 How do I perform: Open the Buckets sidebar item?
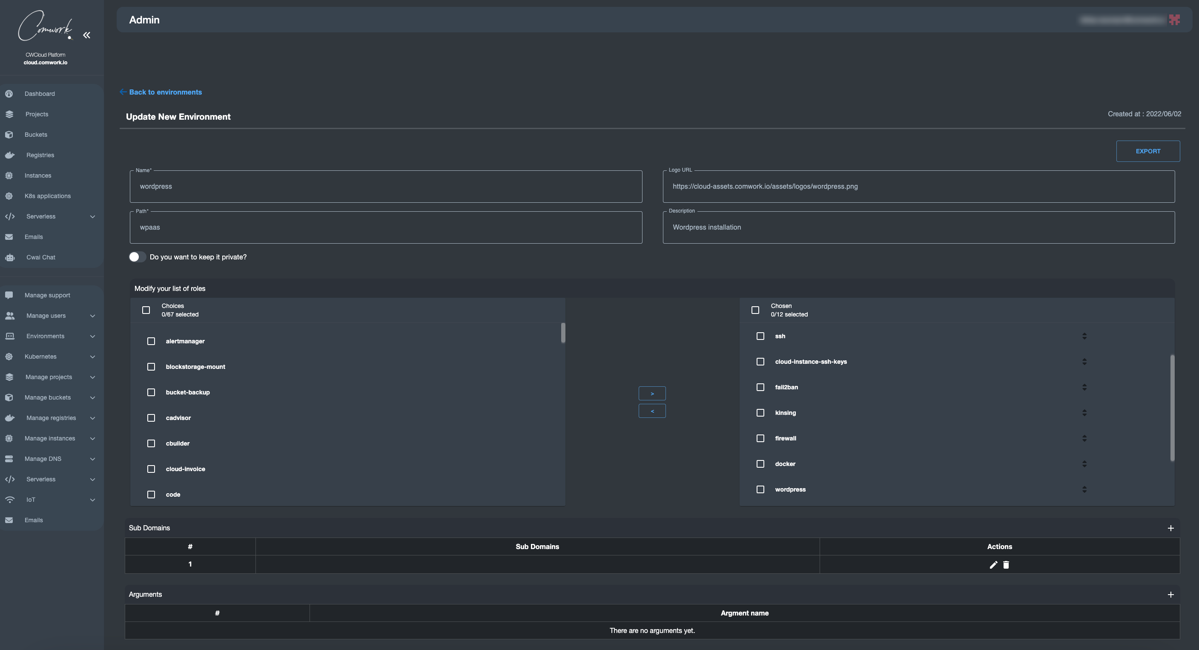(52, 135)
